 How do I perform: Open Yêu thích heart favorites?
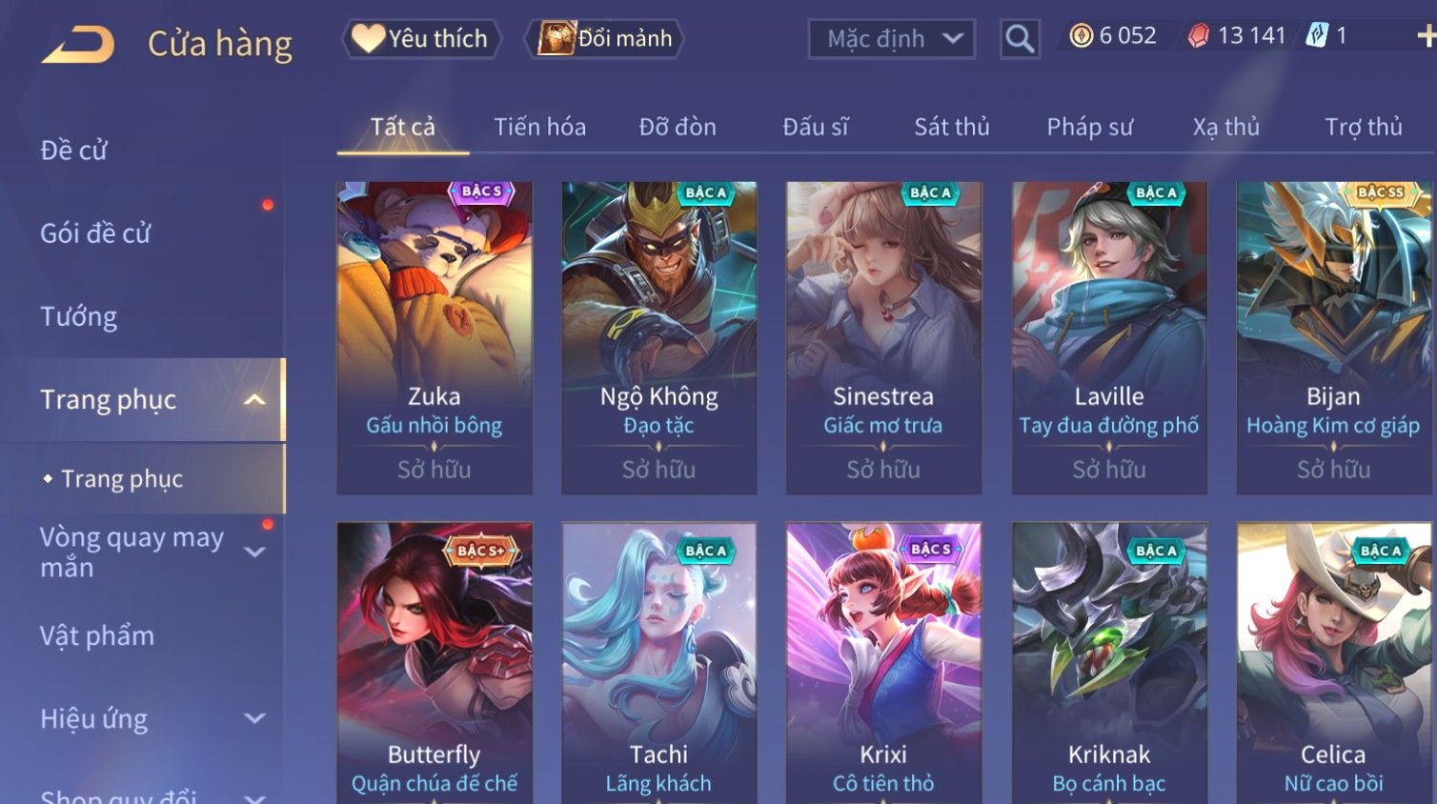420,38
